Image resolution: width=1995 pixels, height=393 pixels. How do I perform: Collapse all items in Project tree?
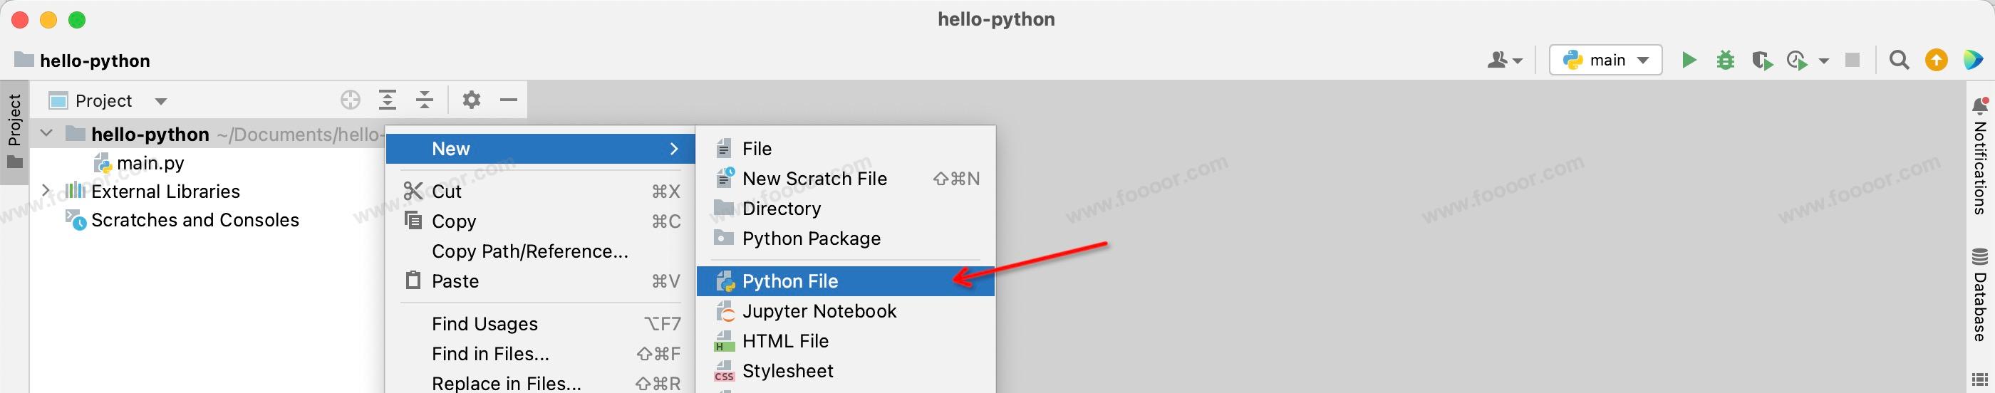[x=425, y=100]
